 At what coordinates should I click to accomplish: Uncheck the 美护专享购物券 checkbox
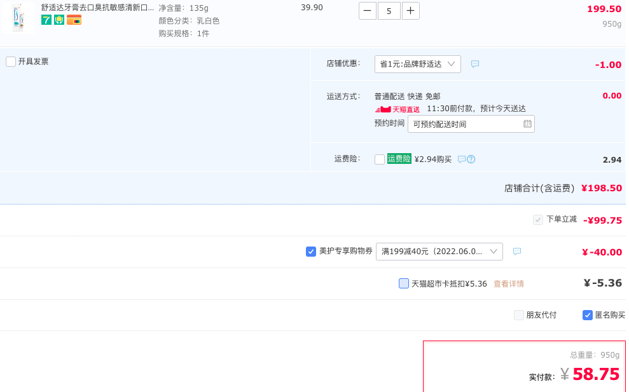[x=311, y=252]
